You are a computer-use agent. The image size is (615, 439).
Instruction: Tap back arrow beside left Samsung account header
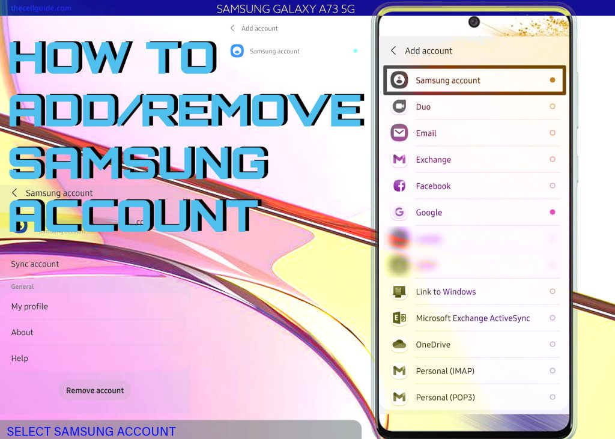14,193
